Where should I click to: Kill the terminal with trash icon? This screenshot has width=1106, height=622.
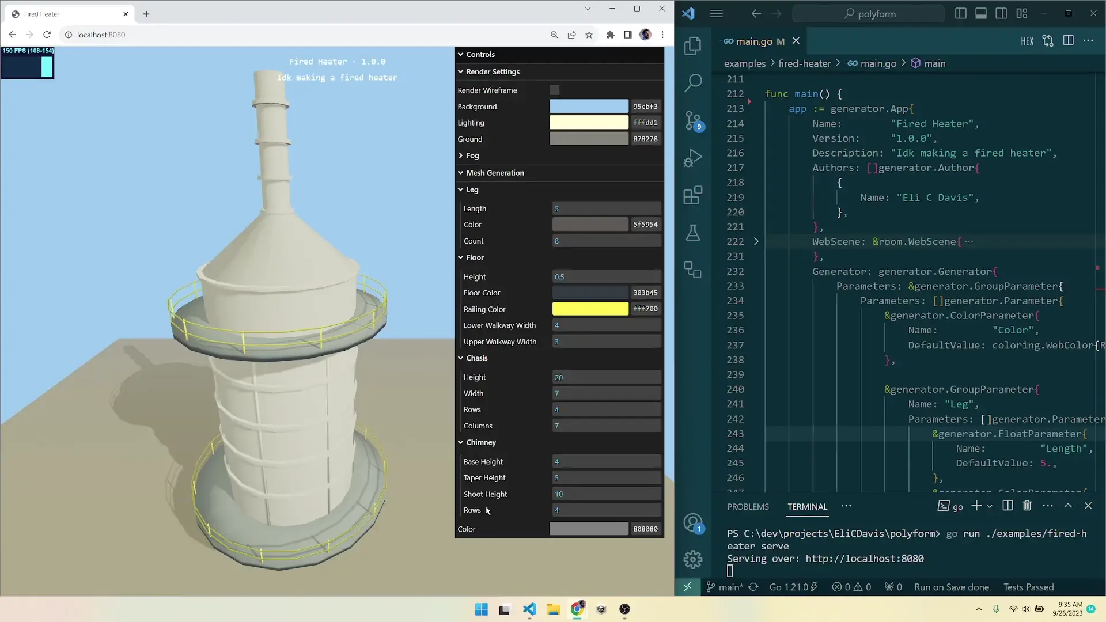tap(1027, 506)
